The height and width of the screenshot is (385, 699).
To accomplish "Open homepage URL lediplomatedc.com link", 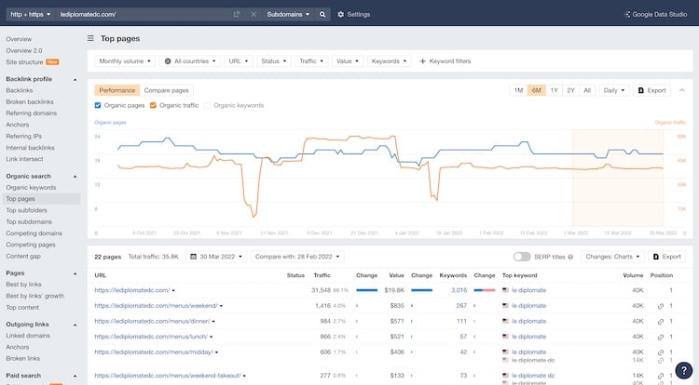I will (132, 290).
